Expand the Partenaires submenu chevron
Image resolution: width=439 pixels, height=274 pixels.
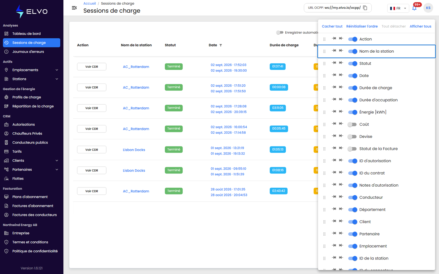[57, 170]
